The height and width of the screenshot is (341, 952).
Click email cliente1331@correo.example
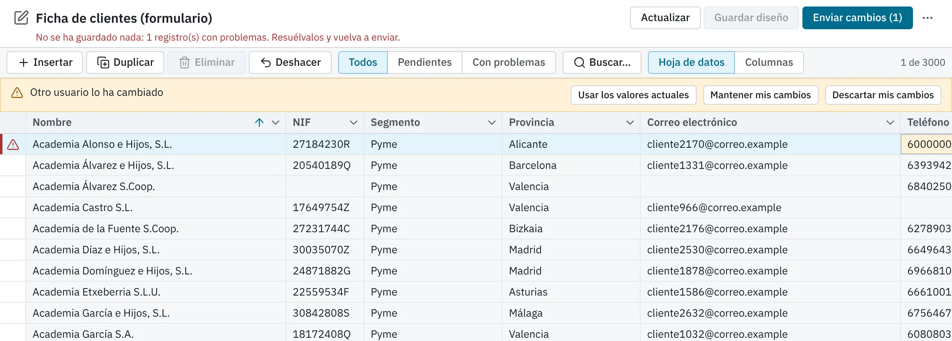[x=717, y=166]
